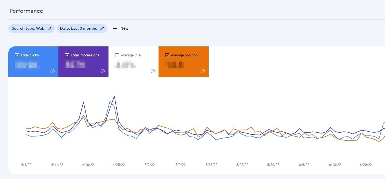Open help tooltip on Average position card
385x179 pixels.
pyautogui.click(x=203, y=71)
